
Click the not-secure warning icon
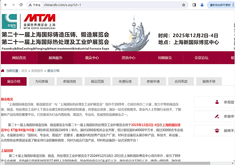(x=30, y=5)
